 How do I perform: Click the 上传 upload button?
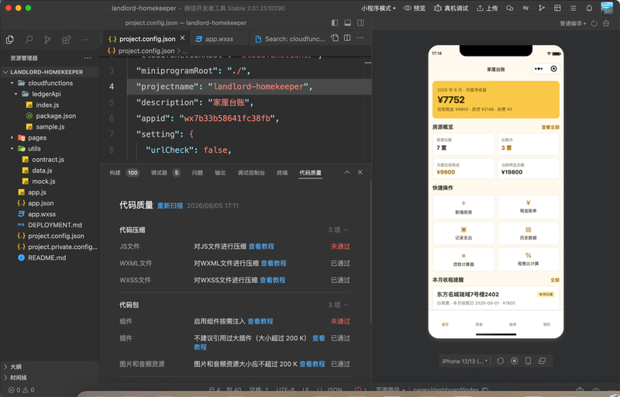tap(487, 9)
